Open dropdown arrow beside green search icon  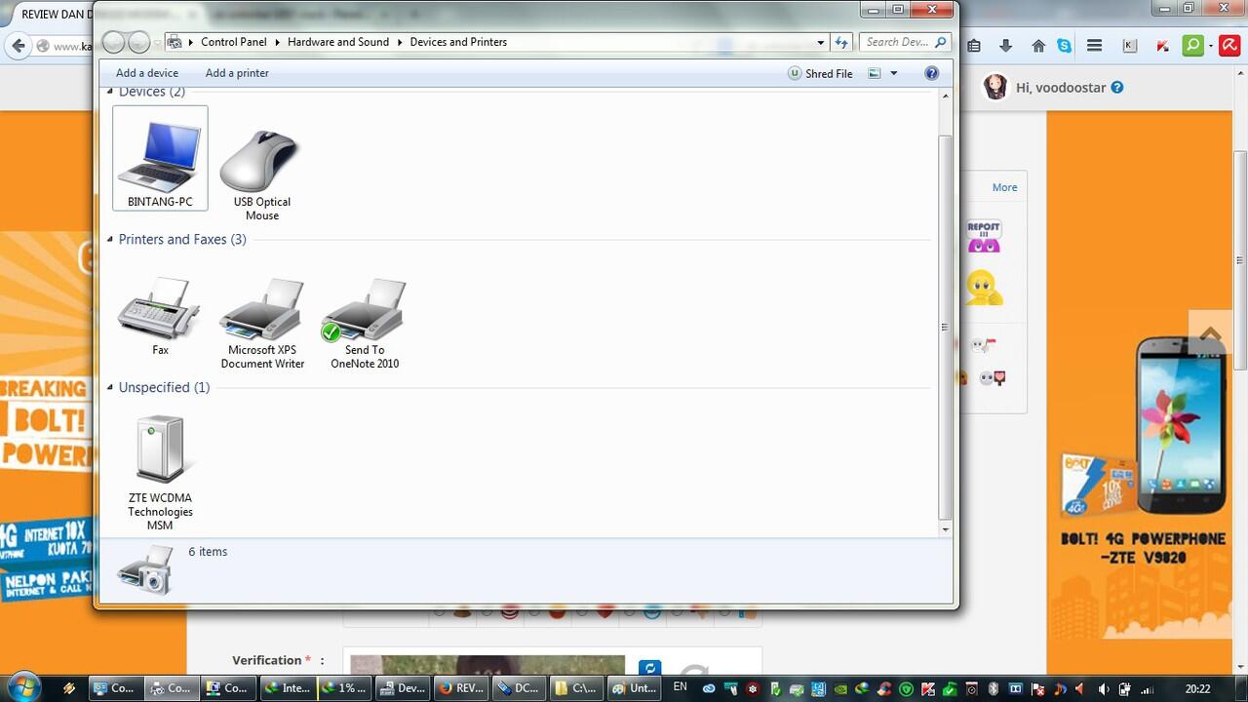1210,46
